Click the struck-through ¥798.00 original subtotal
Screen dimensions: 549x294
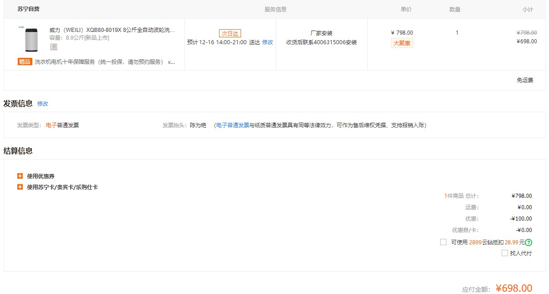527,33
